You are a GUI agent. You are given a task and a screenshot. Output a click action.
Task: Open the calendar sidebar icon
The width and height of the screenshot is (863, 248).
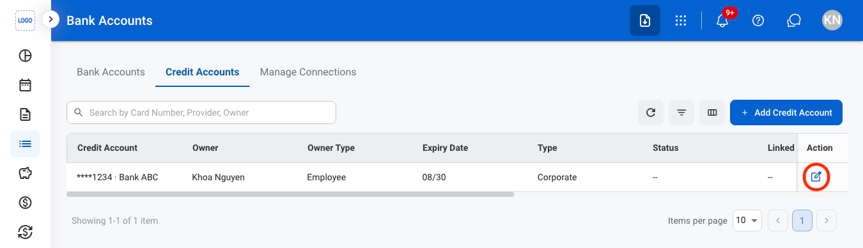25,85
